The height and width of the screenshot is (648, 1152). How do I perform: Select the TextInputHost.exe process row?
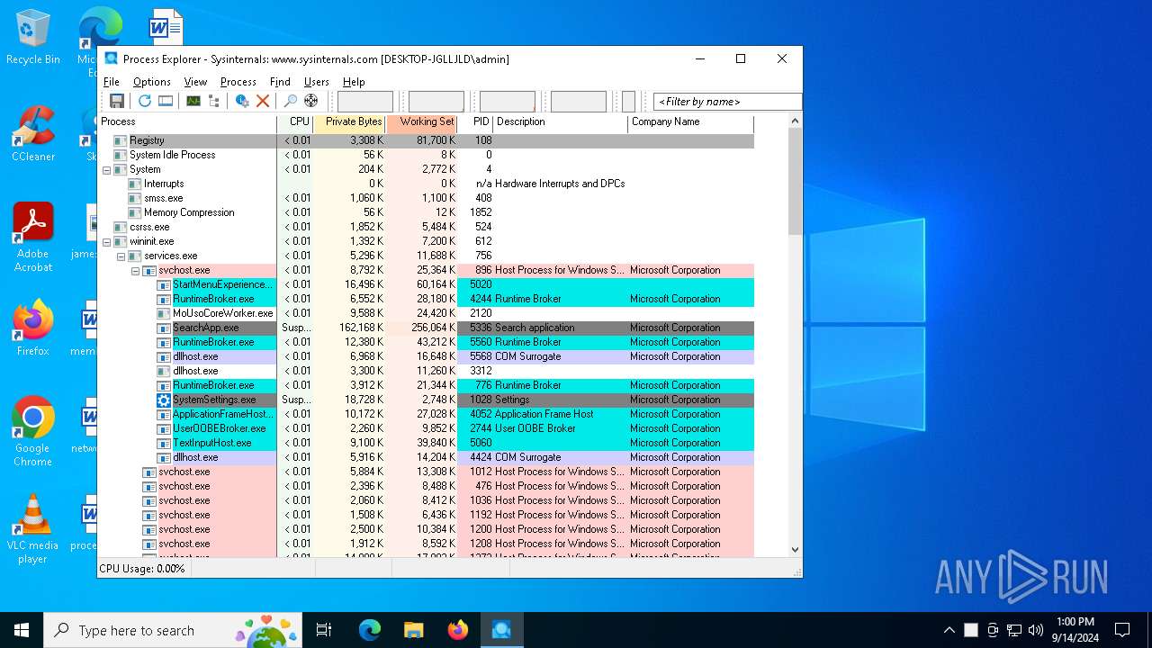(426, 443)
